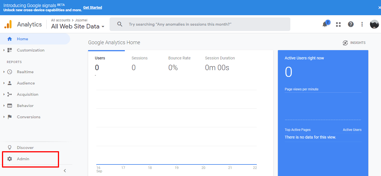The width and height of the screenshot is (381, 176).
Task: Expand the Acquisition reports arrow
Action: coord(4,94)
